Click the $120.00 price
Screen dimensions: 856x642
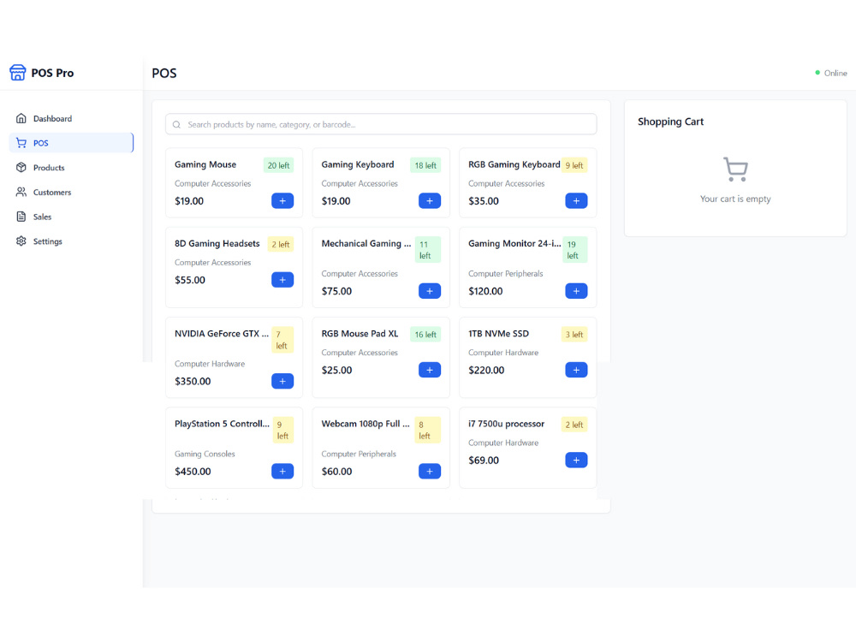pos(485,292)
